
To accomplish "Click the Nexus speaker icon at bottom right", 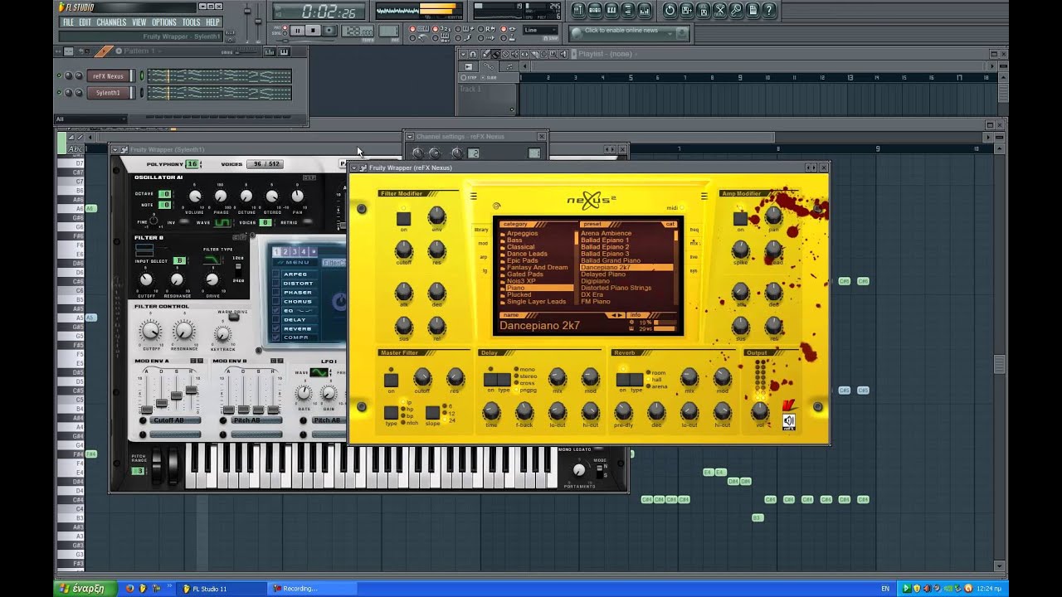I will (789, 421).
